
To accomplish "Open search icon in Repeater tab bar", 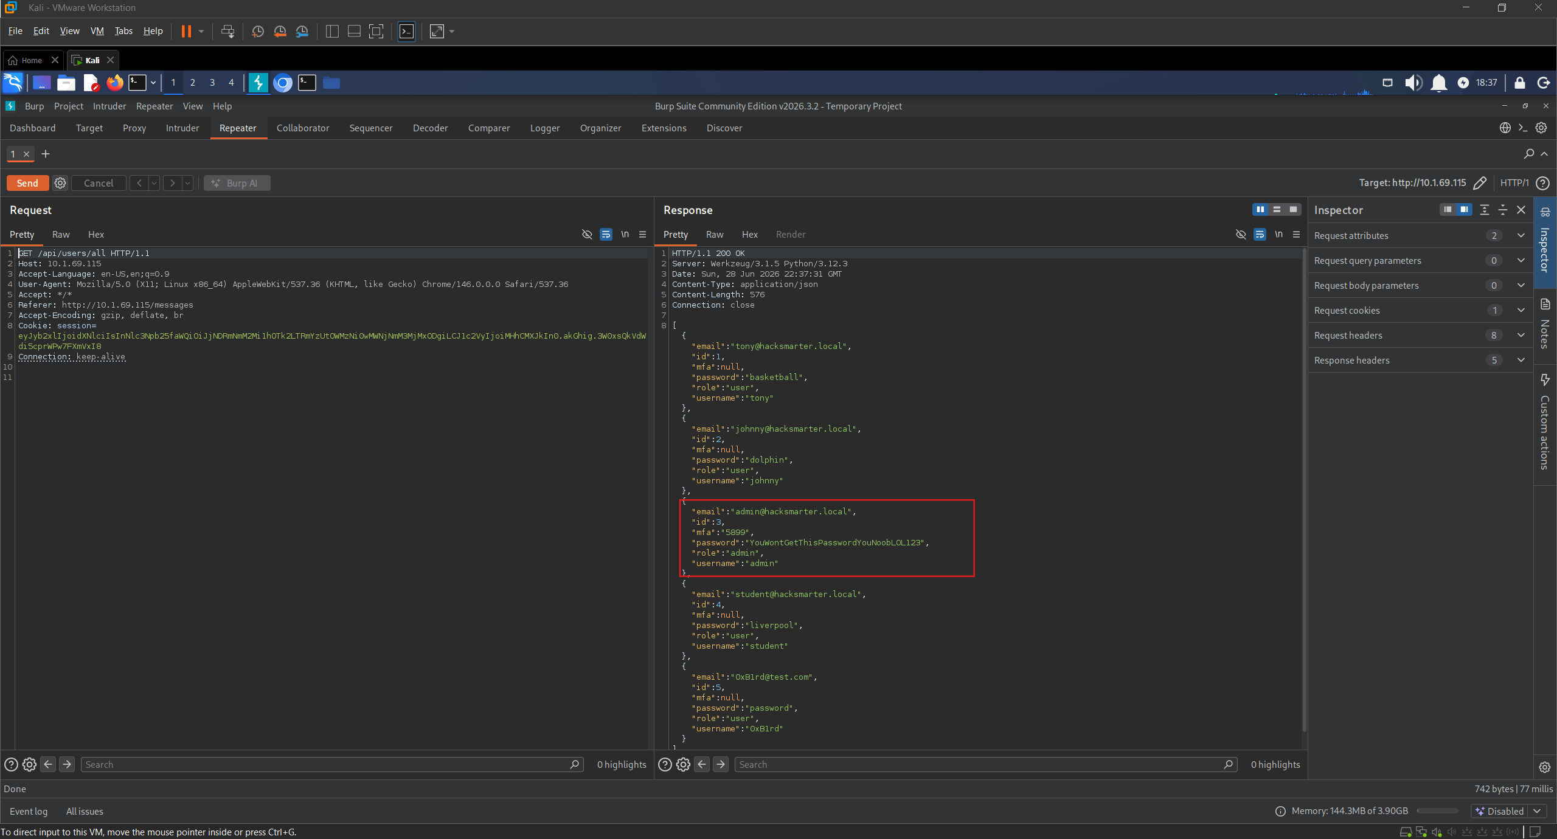I will (x=1529, y=154).
